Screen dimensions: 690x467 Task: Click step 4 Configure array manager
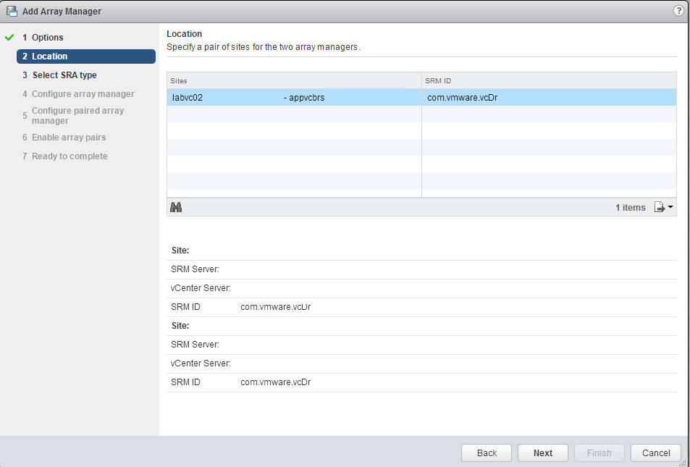pos(83,94)
